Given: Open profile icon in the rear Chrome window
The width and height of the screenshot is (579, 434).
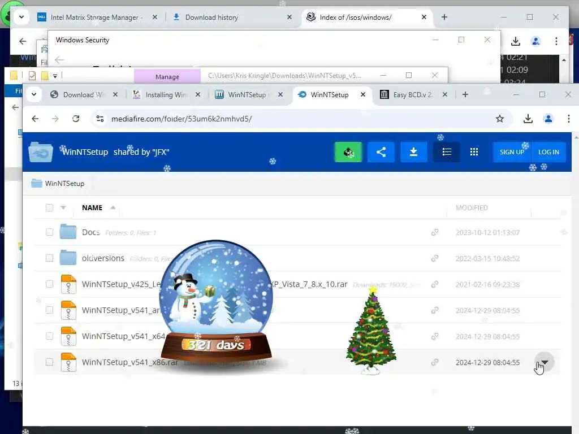Looking at the screenshot, I should point(536,41).
